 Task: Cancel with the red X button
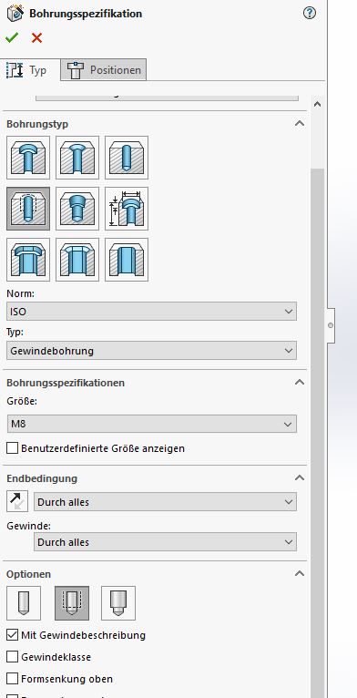pos(37,38)
